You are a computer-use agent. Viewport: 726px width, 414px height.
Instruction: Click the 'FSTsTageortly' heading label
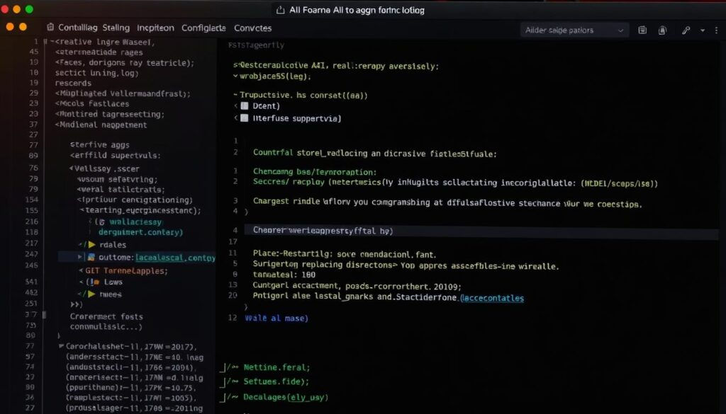256,45
